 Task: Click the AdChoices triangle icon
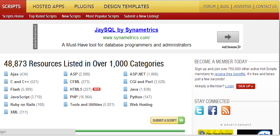(x=239, y=47)
